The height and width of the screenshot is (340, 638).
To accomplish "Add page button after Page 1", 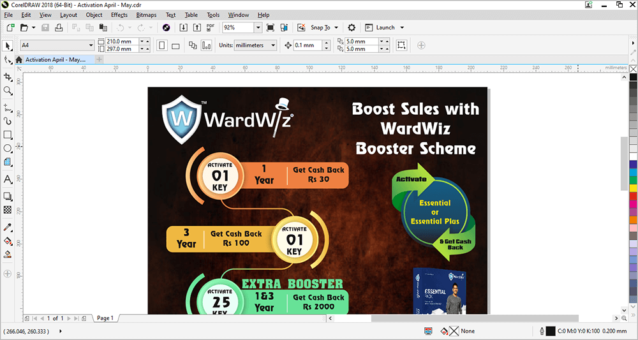I will click(x=84, y=318).
